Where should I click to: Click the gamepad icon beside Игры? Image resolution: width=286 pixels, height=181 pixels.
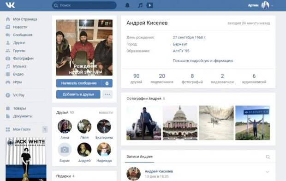tap(8, 82)
